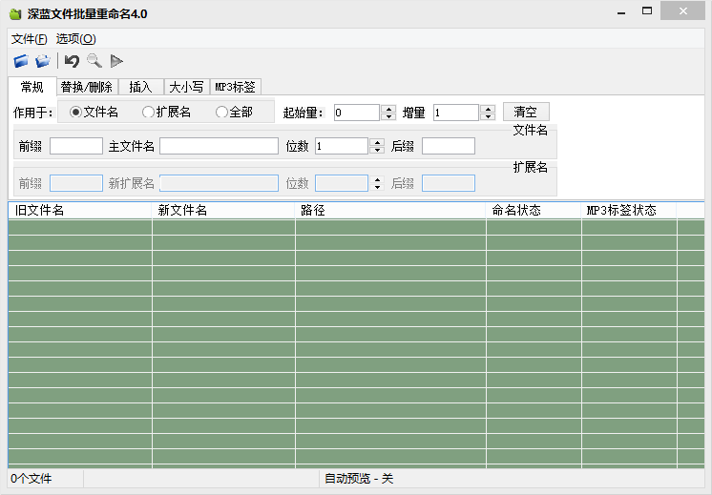
Task: Click the 清空 button
Action: tap(526, 113)
